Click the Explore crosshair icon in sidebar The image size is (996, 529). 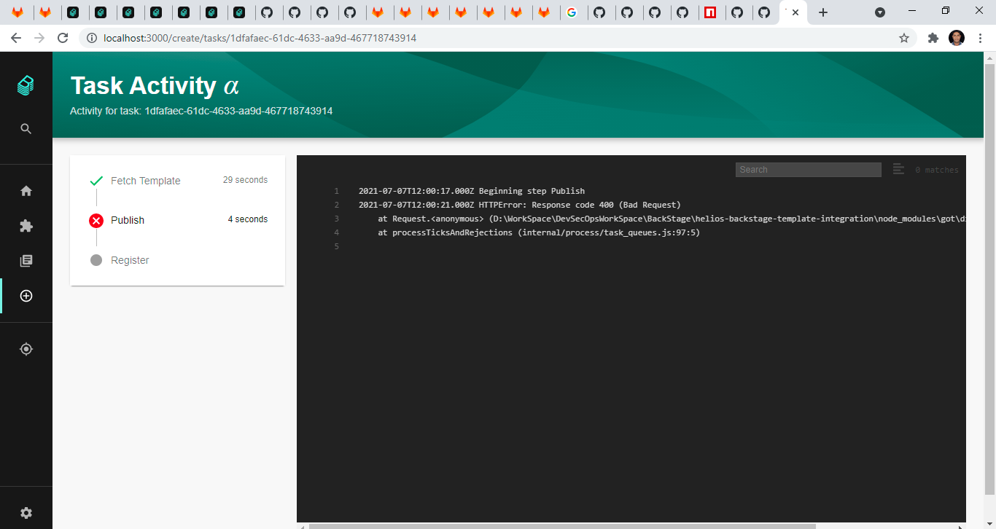(x=26, y=348)
